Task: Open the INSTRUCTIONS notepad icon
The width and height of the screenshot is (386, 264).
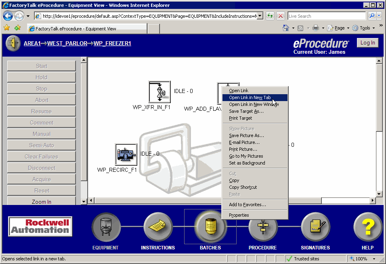Action: coord(158,227)
